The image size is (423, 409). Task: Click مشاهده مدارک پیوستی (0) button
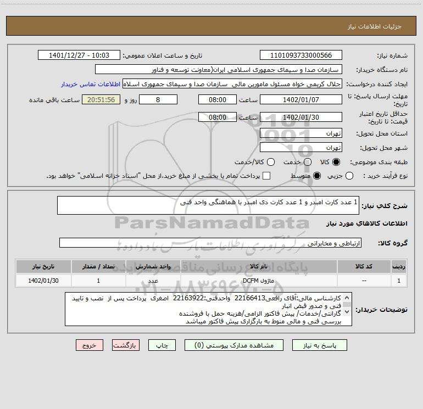pyautogui.click(x=234, y=345)
